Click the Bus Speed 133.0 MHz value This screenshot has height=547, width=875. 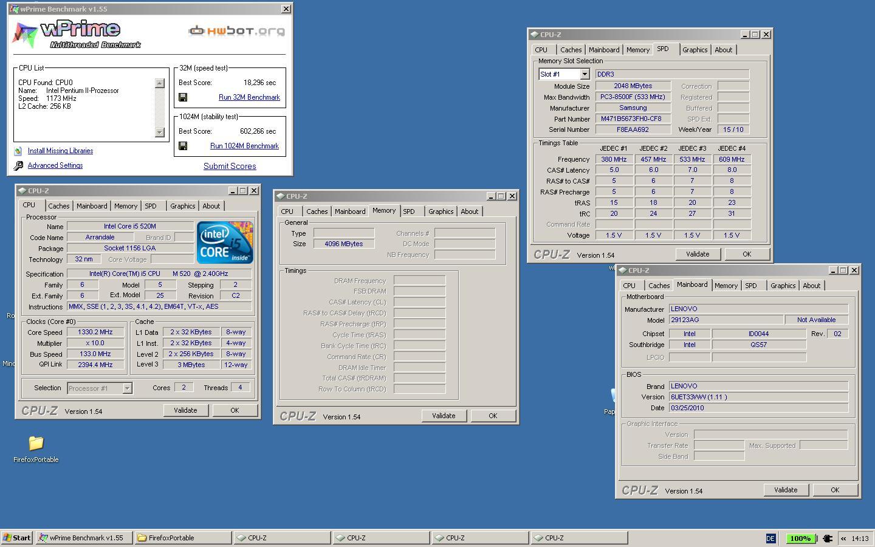(x=95, y=354)
